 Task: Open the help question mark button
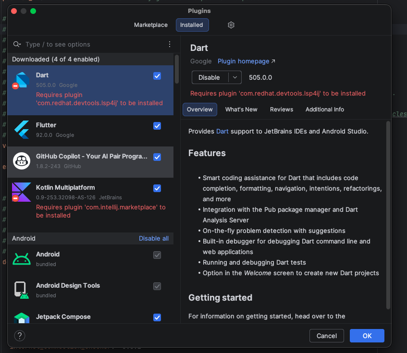(20, 336)
